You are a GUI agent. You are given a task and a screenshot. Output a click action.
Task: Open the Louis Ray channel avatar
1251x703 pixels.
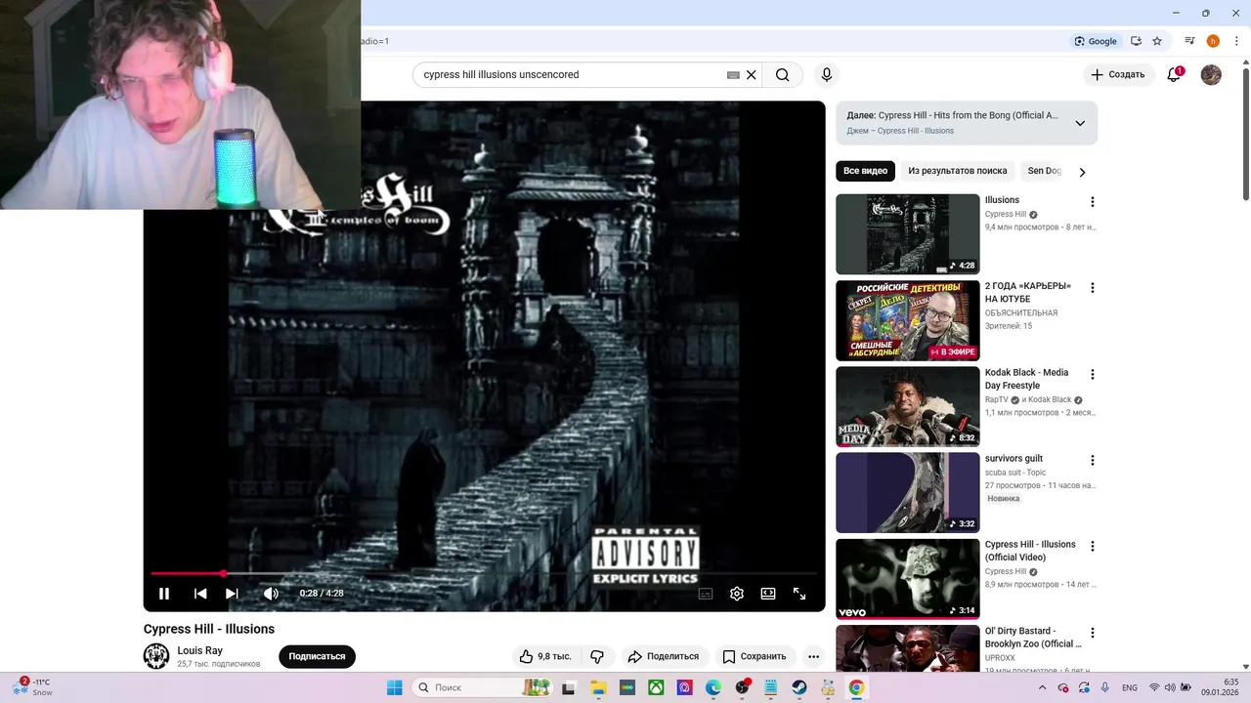(156, 656)
